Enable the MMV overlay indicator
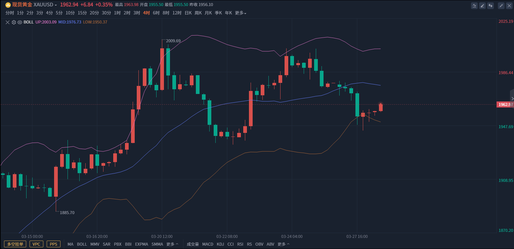 click(95, 244)
